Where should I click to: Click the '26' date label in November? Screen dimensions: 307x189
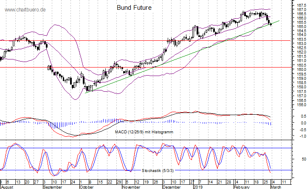(x=156, y=182)
